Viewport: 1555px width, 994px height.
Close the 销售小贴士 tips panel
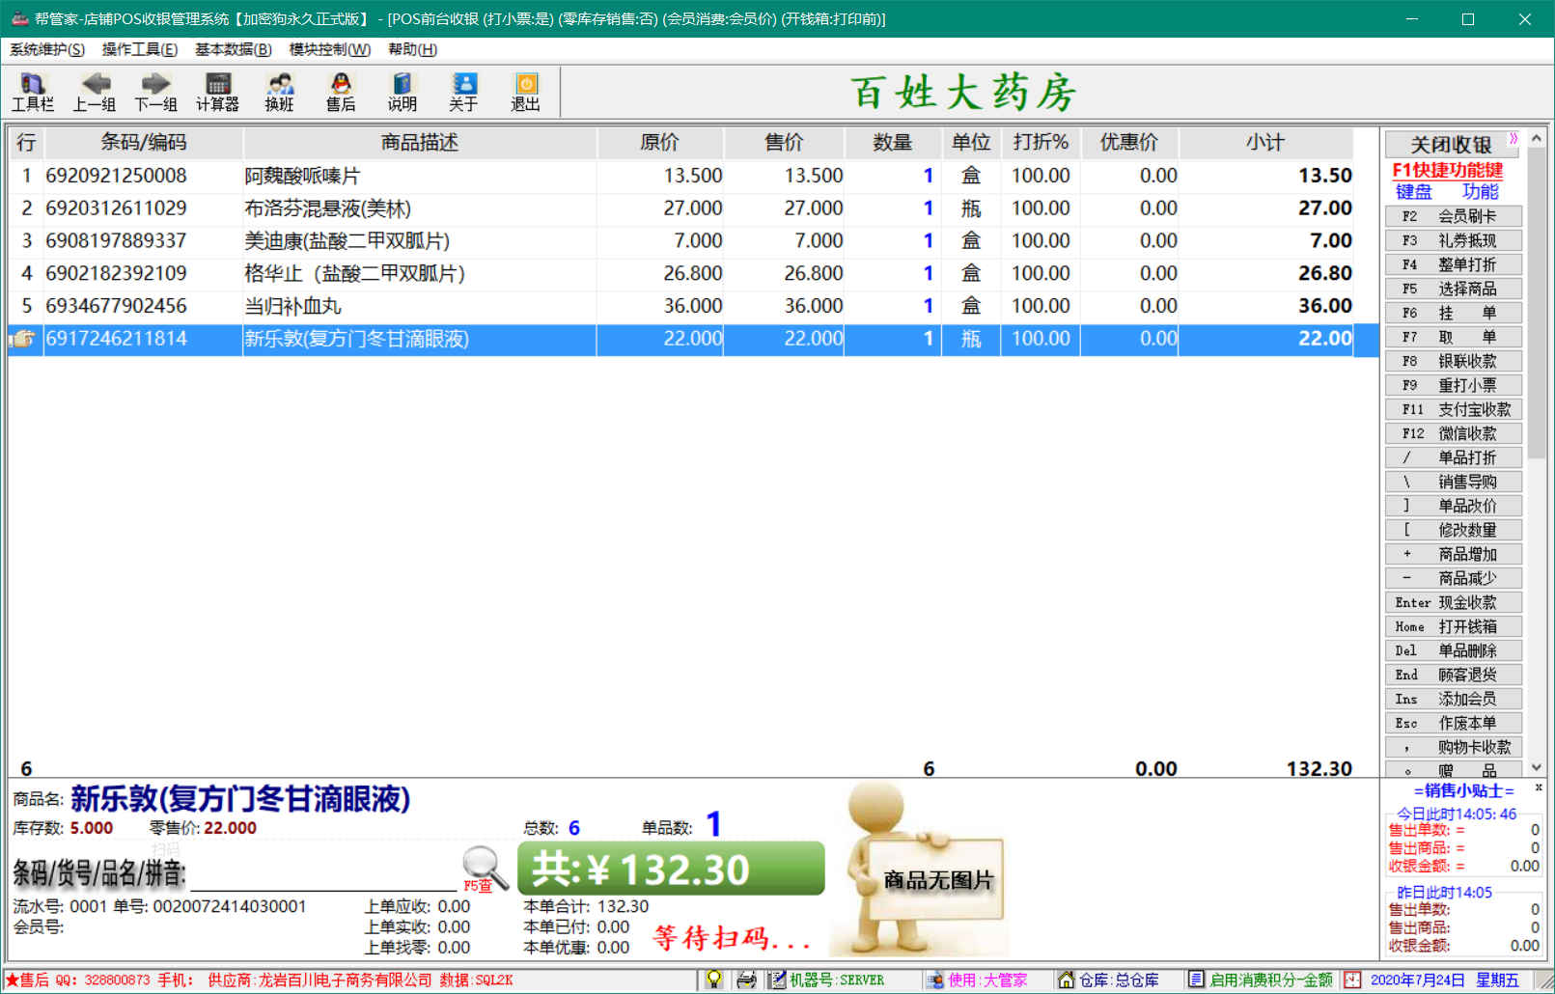tap(1539, 788)
